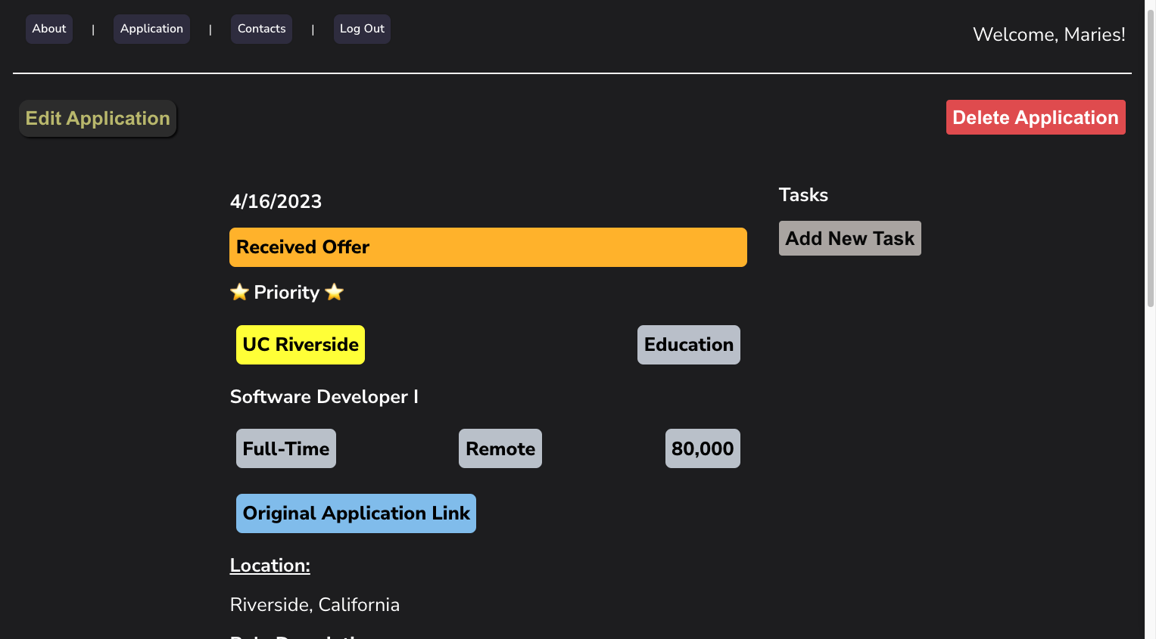1156x639 pixels.
Task: Click the Received Offer status bar
Action: pyautogui.click(x=488, y=247)
